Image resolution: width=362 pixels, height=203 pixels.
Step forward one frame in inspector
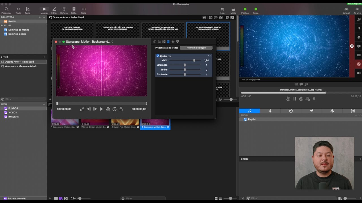tap(95, 109)
